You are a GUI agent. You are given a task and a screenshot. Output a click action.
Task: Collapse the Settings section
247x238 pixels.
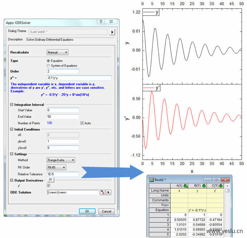pyautogui.click(x=12, y=154)
